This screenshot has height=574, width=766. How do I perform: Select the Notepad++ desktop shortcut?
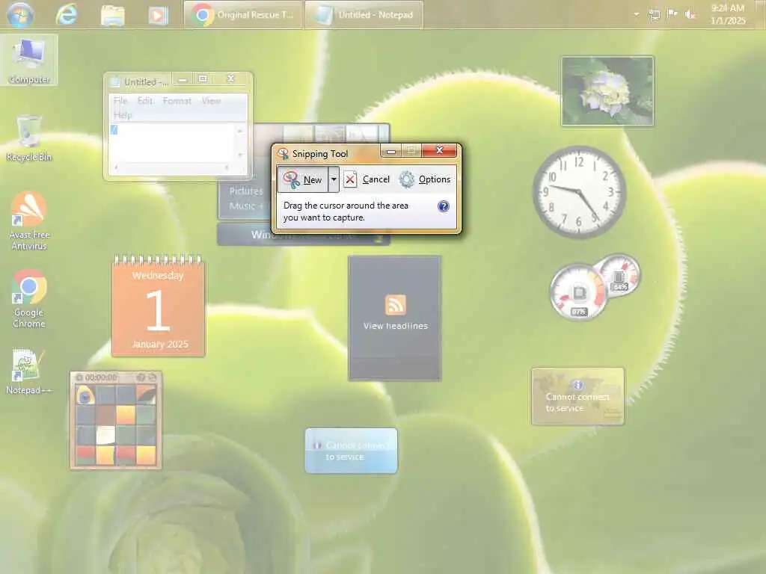[x=29, y=371]
